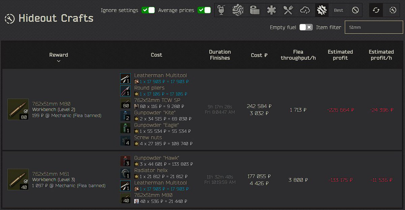
Task: Click the refresh arrows icon
Action: click(x=376, y=10)
